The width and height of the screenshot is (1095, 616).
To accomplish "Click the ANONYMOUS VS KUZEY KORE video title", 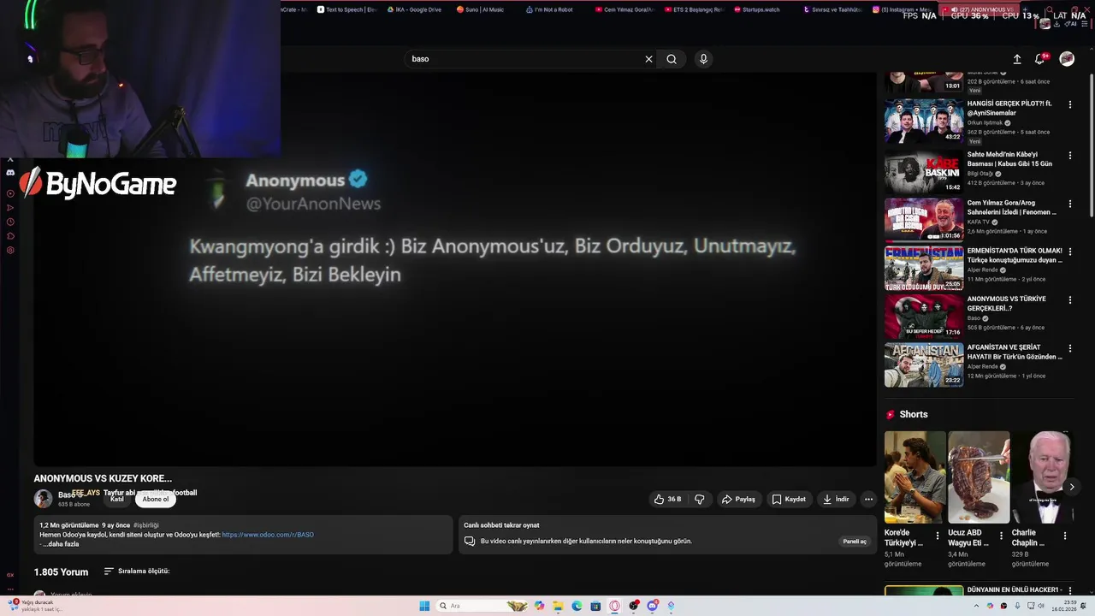I will [103, 478].
